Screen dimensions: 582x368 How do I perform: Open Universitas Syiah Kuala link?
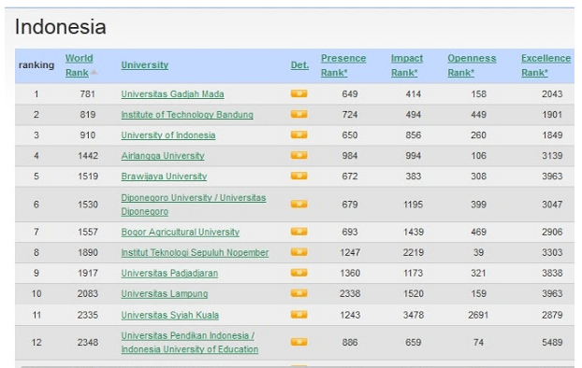tap(170, 315)
